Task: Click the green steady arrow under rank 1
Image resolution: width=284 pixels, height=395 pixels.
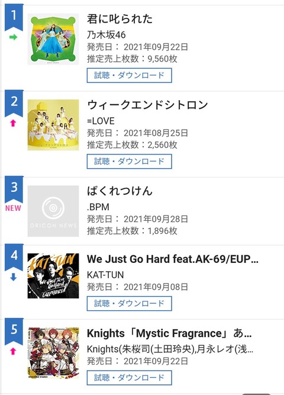Action: tap(14, 37)
